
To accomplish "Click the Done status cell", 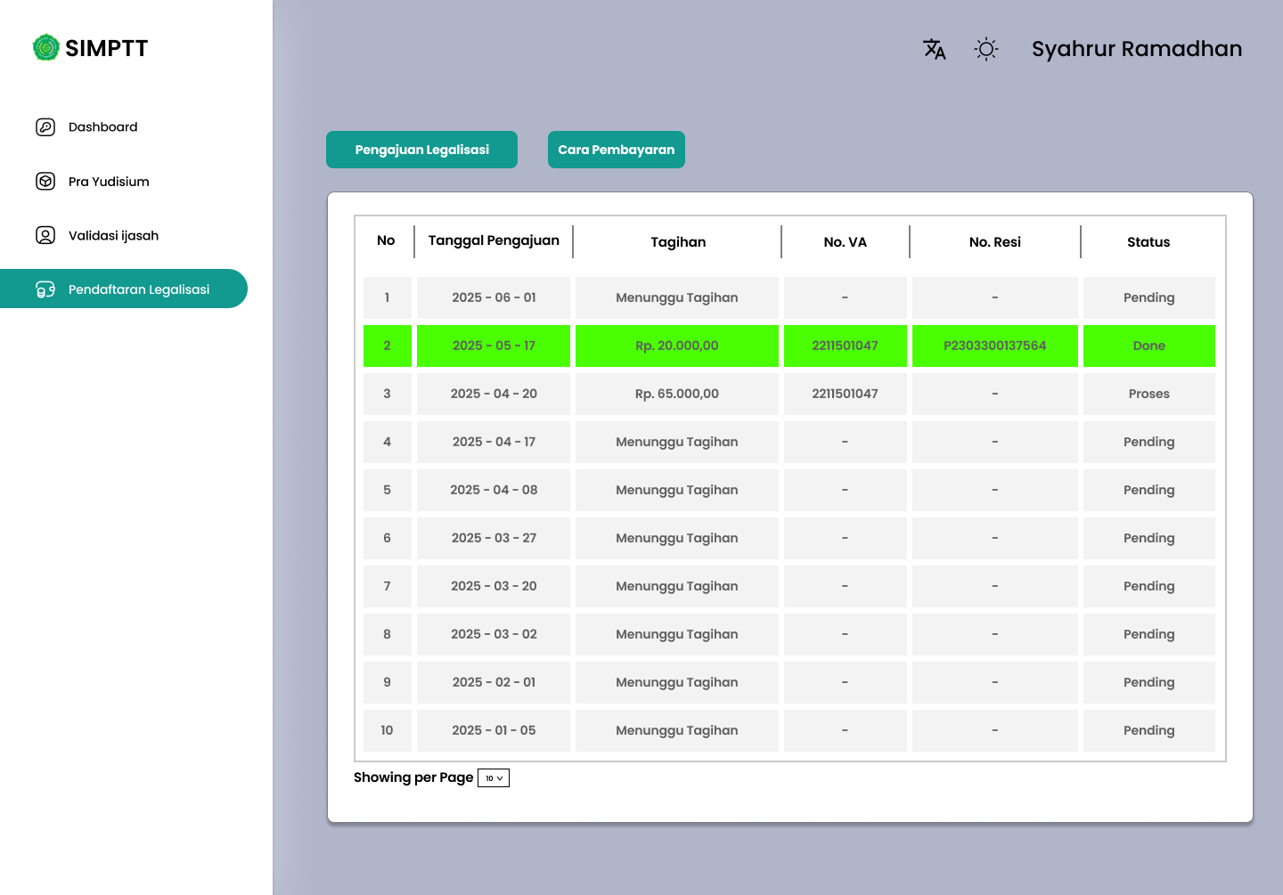I will click(1149, 346).
